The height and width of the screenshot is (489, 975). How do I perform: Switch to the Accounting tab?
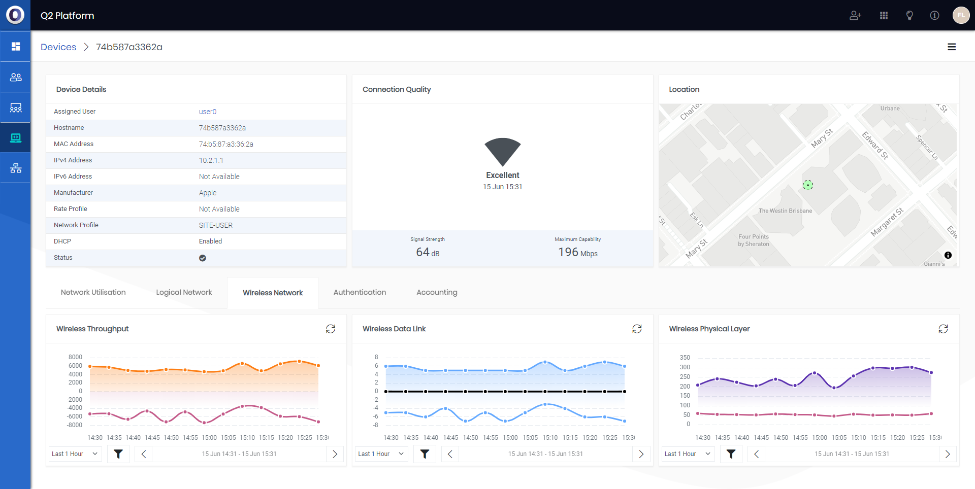(437, 292)
